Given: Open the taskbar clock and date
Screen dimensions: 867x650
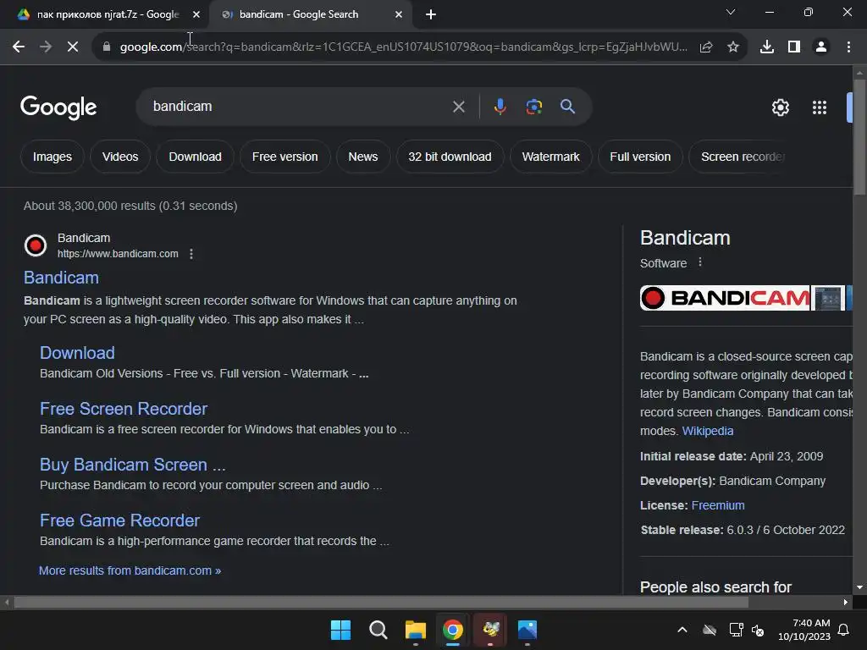Looking at the screenshot, I should [x=804, y=630].
